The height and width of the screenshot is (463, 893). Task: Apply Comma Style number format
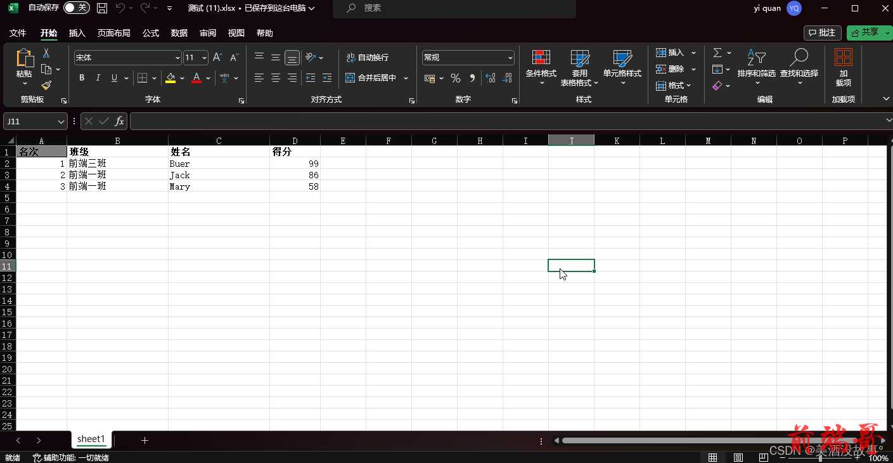pyautogui.click(x=472, y=78)
